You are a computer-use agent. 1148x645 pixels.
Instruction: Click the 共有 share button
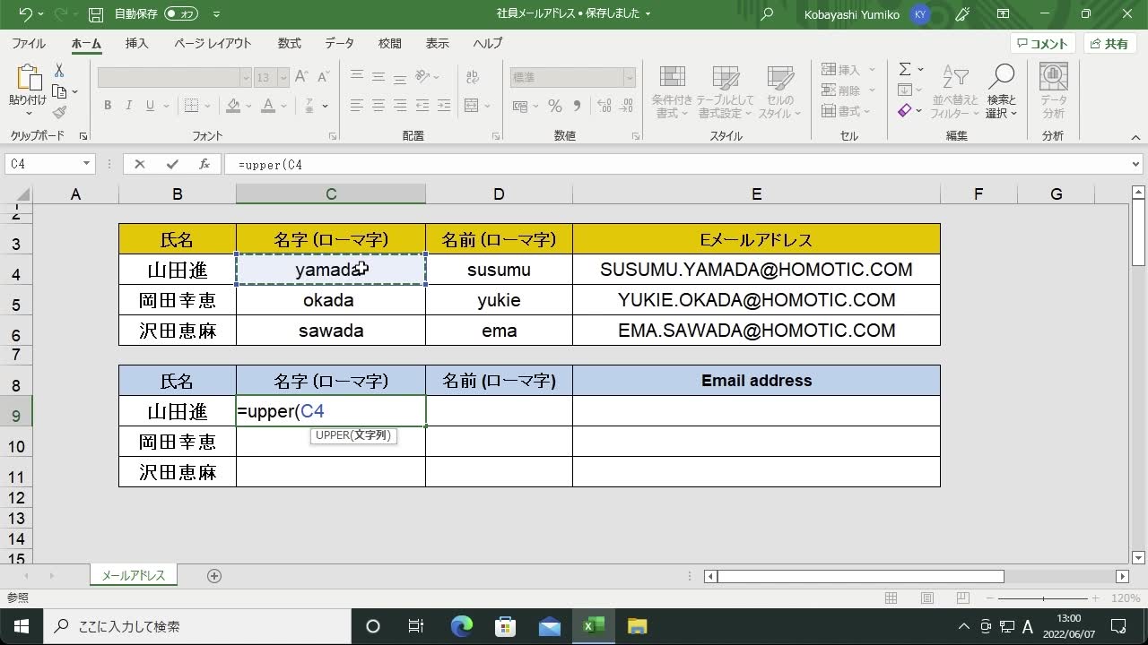tap(1109, 42)
